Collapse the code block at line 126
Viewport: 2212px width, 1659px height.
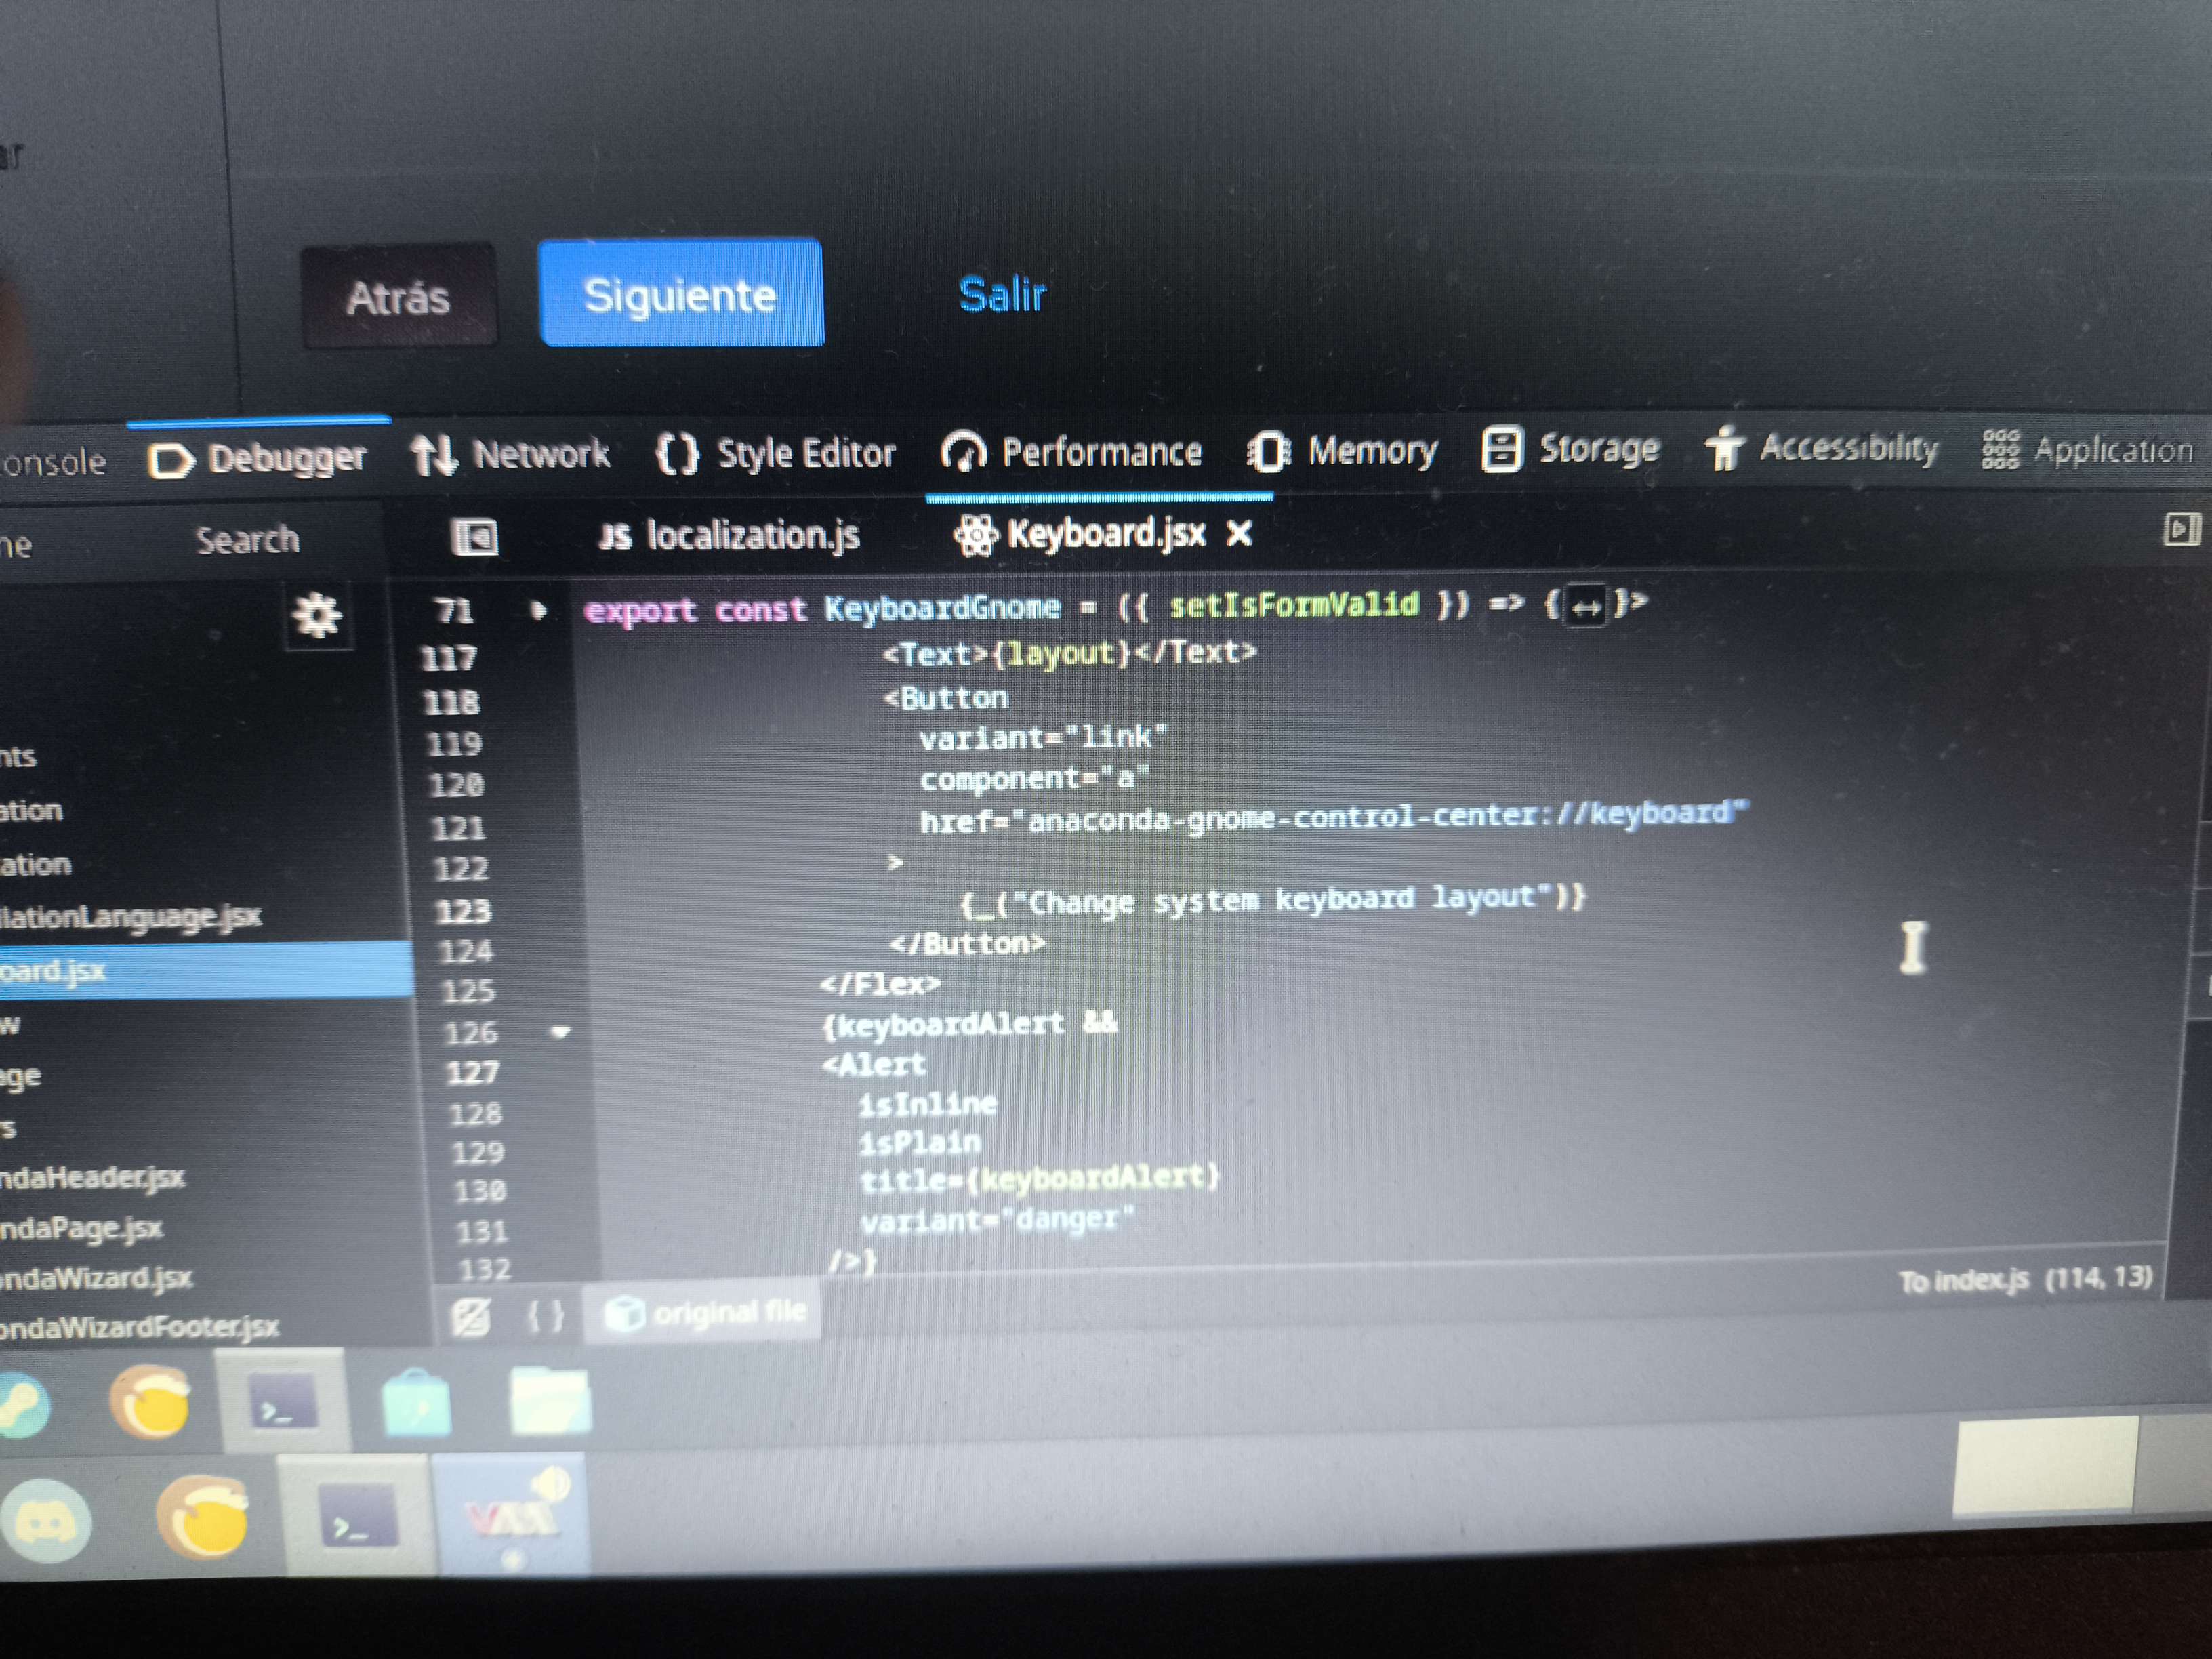pos(560,1031)
